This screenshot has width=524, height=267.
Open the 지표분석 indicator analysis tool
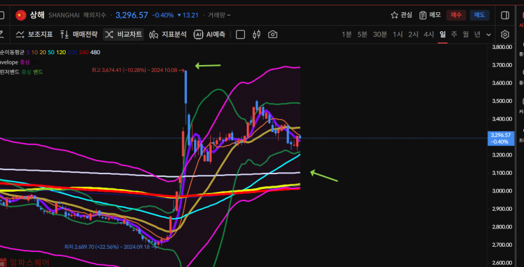(x=167, y=35)
